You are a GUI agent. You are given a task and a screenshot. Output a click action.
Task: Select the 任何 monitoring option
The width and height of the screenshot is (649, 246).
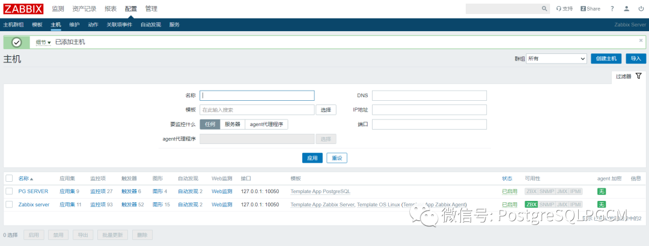point(210,124)
